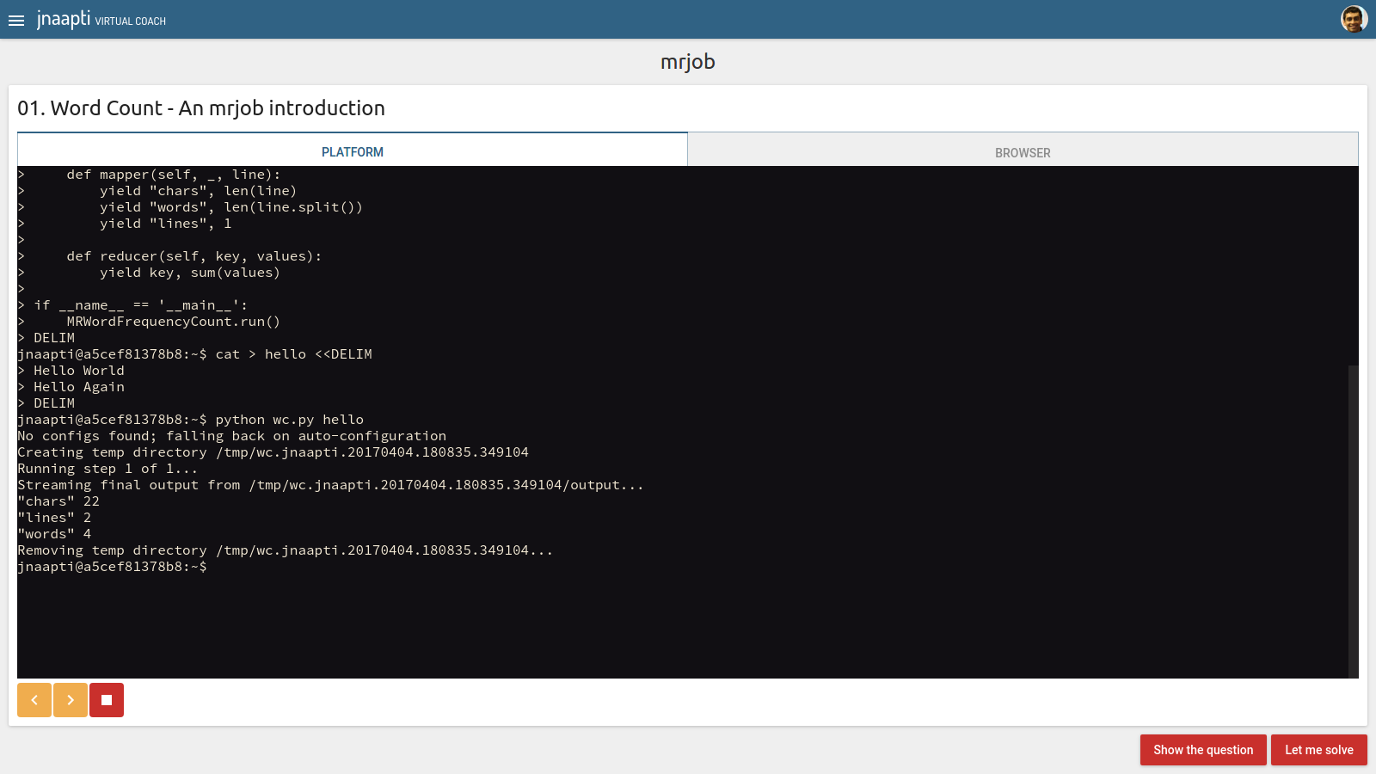Click the 'No configs found' message line
The image size is (1376, 774).
coord(232,436)
